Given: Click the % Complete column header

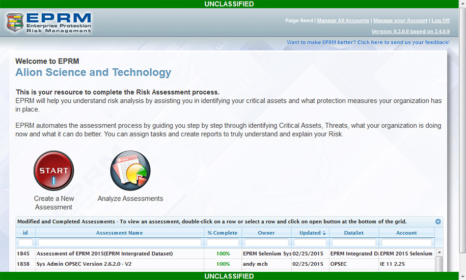Looking at the screenshot, I should [x=223, y=233].
